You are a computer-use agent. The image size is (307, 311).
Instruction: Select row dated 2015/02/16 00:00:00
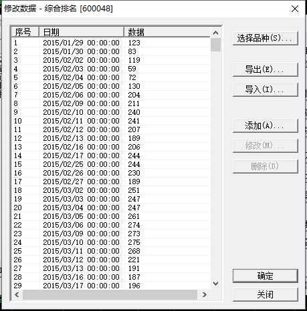(111, 147)
